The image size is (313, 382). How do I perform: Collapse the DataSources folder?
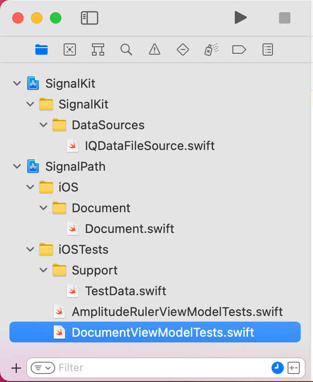click(x=44, y=125)
